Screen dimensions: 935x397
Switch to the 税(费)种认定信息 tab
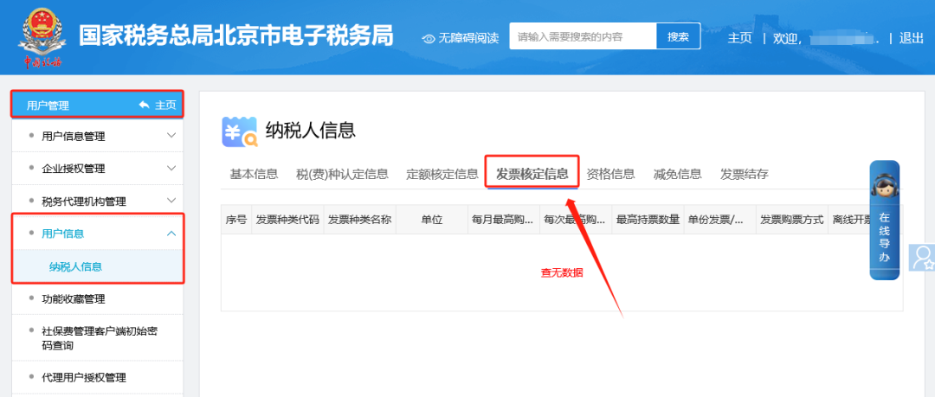click(342, 174)
